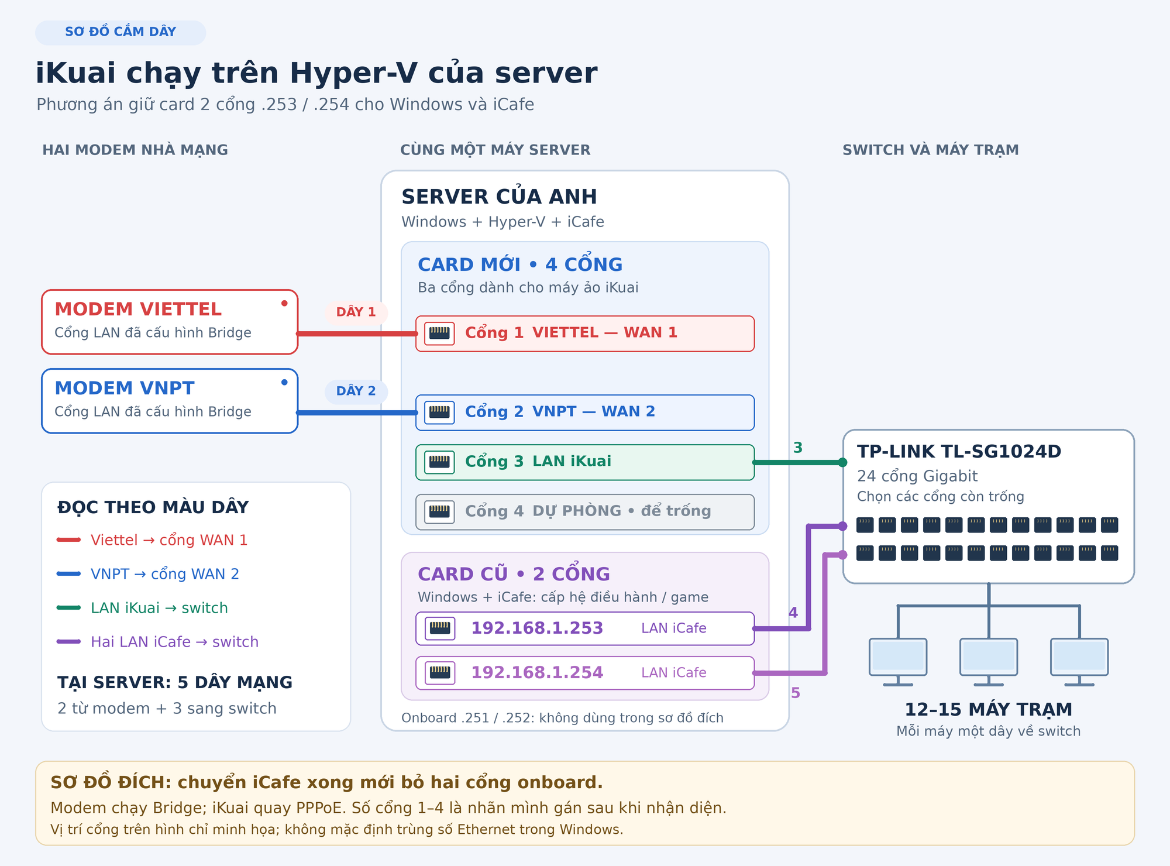Click the '24 cổng Gigabit' text
The image size is (1170, 866).
point(917,476)
